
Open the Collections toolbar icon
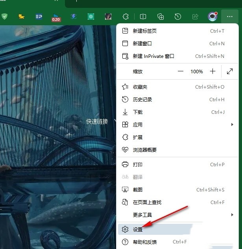pos(161,17)
